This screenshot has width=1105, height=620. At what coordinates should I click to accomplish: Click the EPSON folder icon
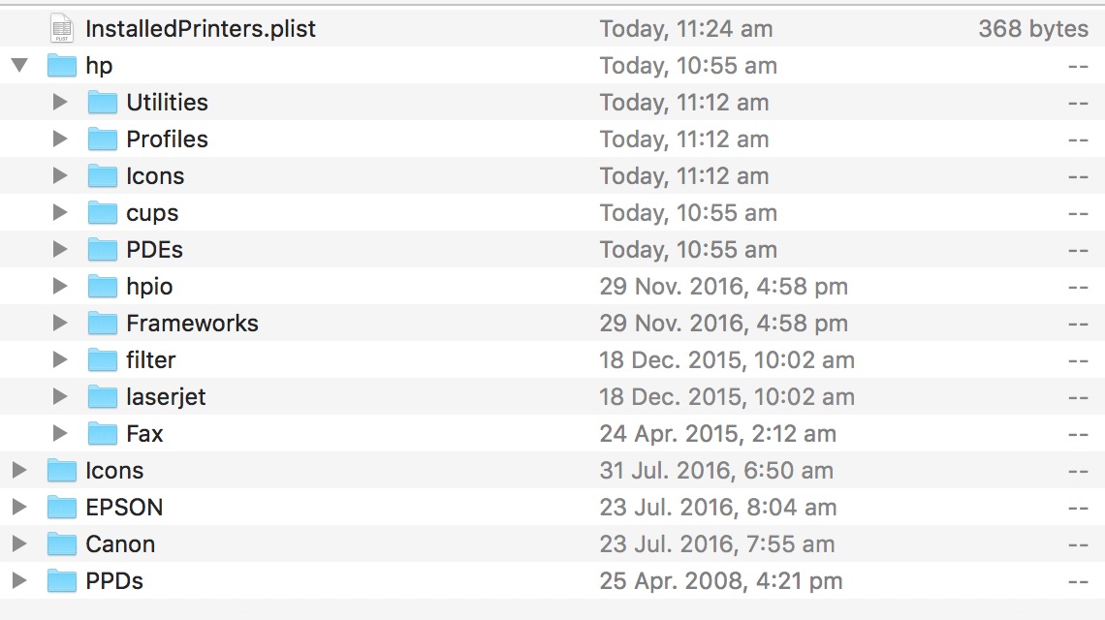61,507
